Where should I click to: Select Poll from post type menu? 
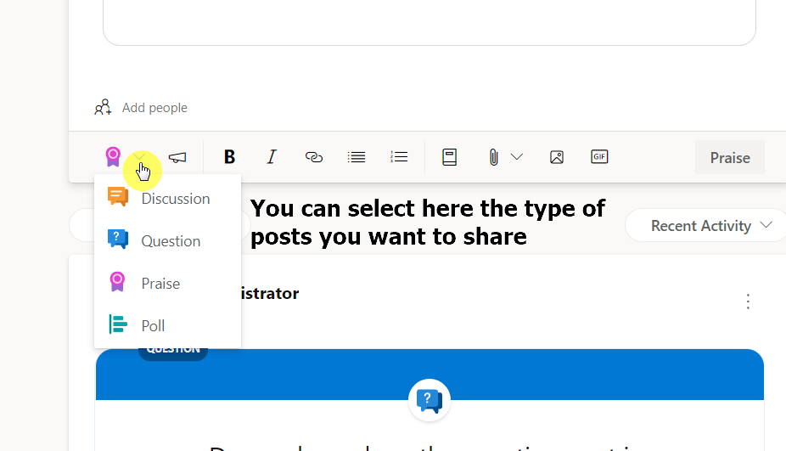167,325
